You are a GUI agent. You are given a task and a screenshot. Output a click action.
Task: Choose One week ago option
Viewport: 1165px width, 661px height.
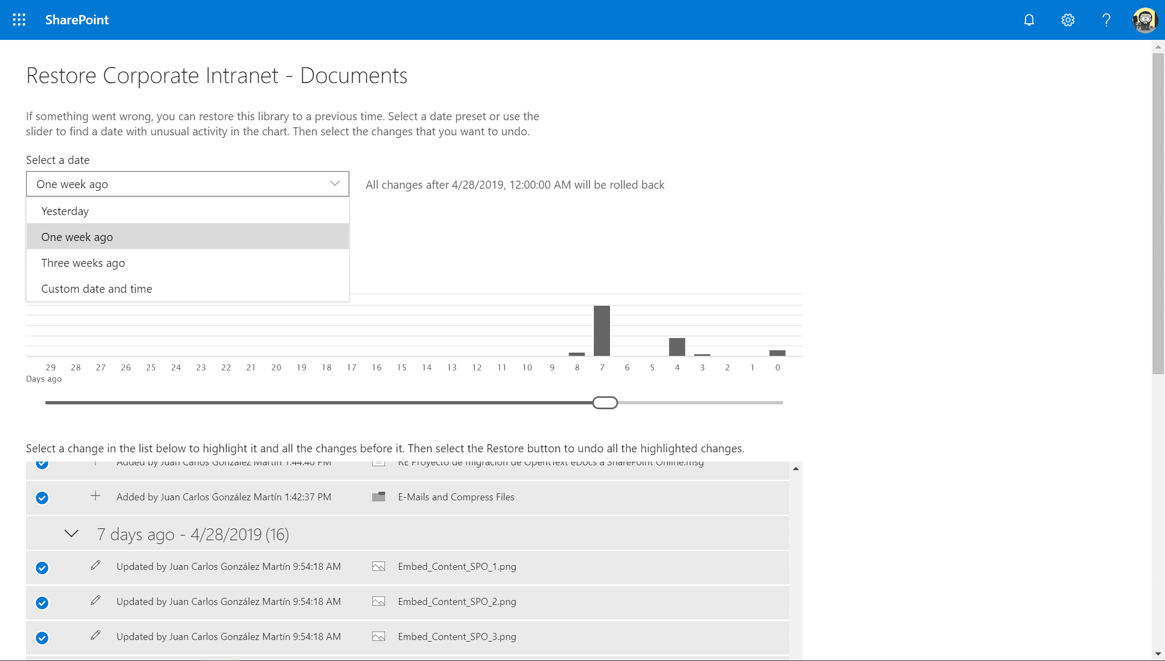pos(188,237)
